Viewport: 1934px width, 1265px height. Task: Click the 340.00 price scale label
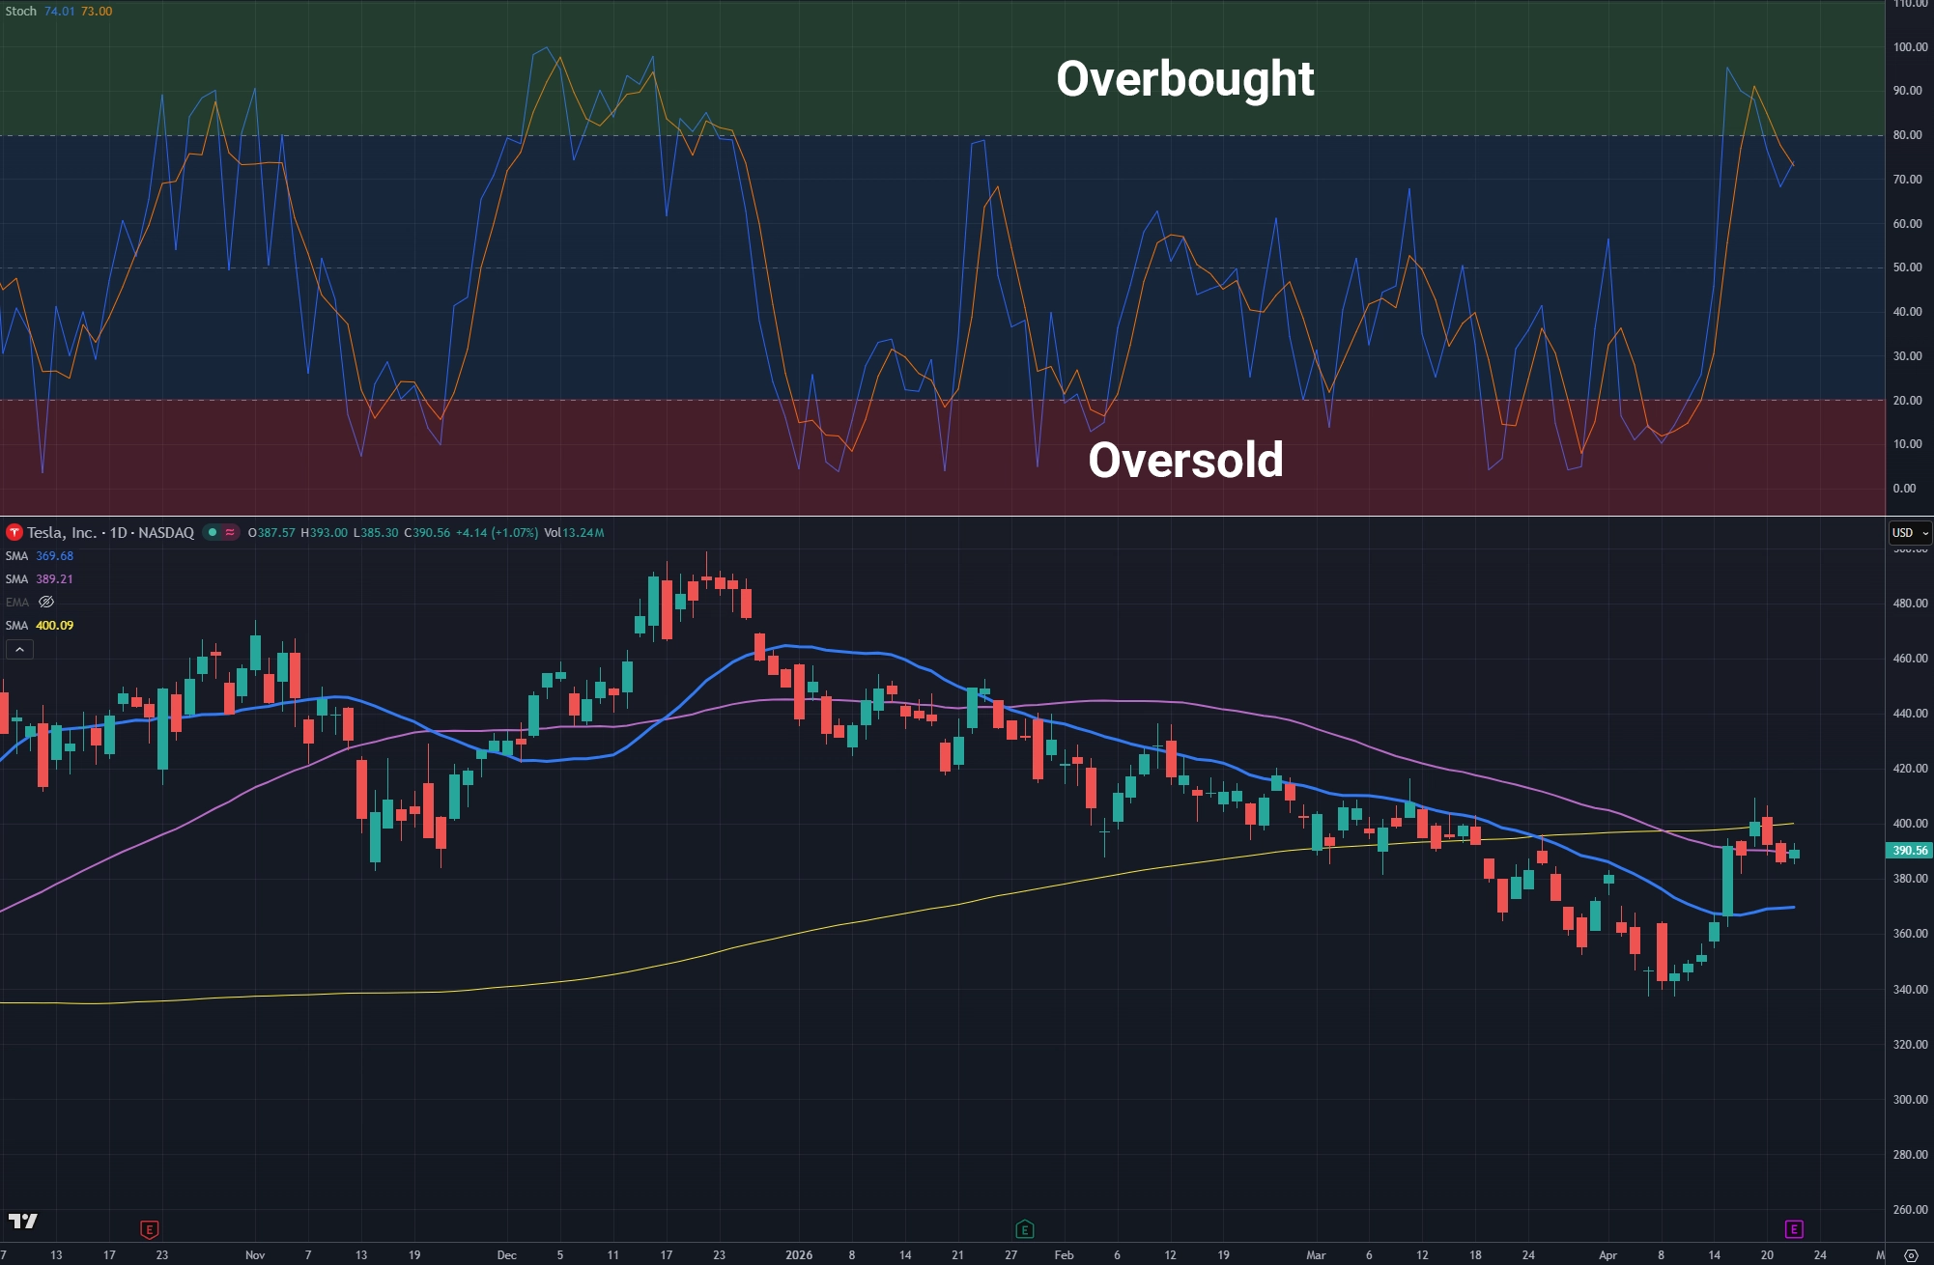click(1910, 990)
